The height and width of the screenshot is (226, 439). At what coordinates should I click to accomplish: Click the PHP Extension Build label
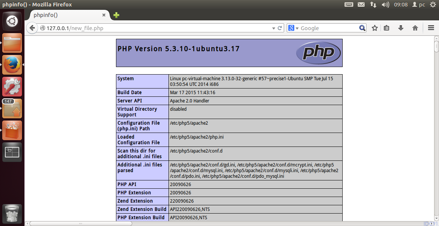pos(141,217)
